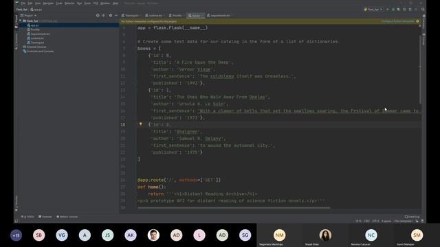Click the AK participant avatar
This screenshot has height=247, width=440.
tap(131, 235)
